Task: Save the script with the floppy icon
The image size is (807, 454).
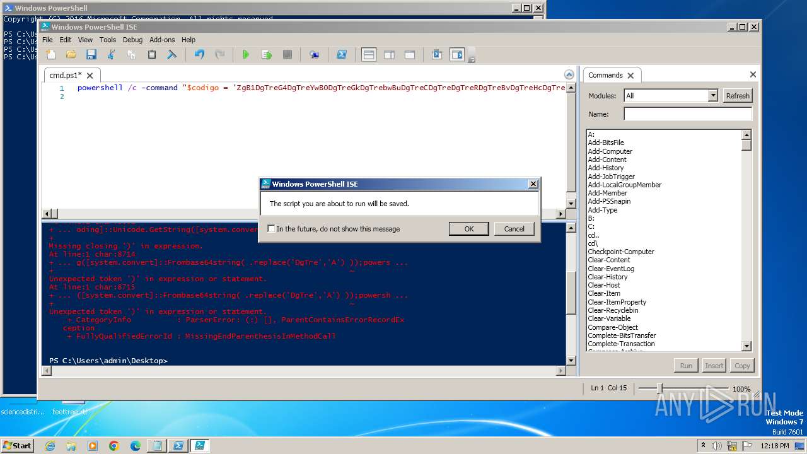Action: click(x=91, y=55)
